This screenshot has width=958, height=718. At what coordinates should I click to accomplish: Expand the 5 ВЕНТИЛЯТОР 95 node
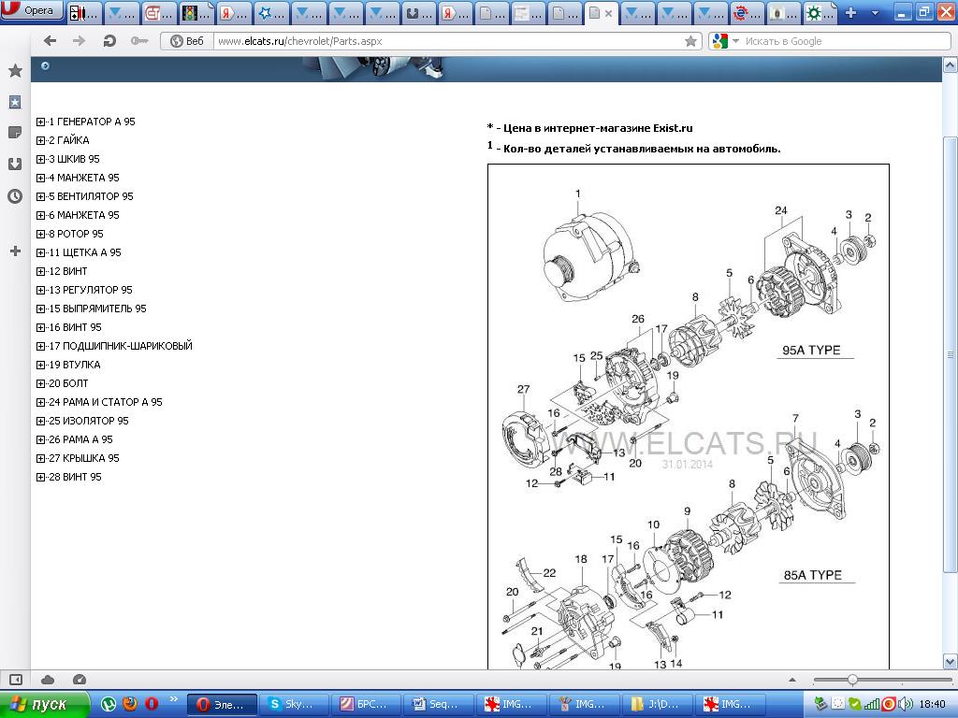(41, 196)
